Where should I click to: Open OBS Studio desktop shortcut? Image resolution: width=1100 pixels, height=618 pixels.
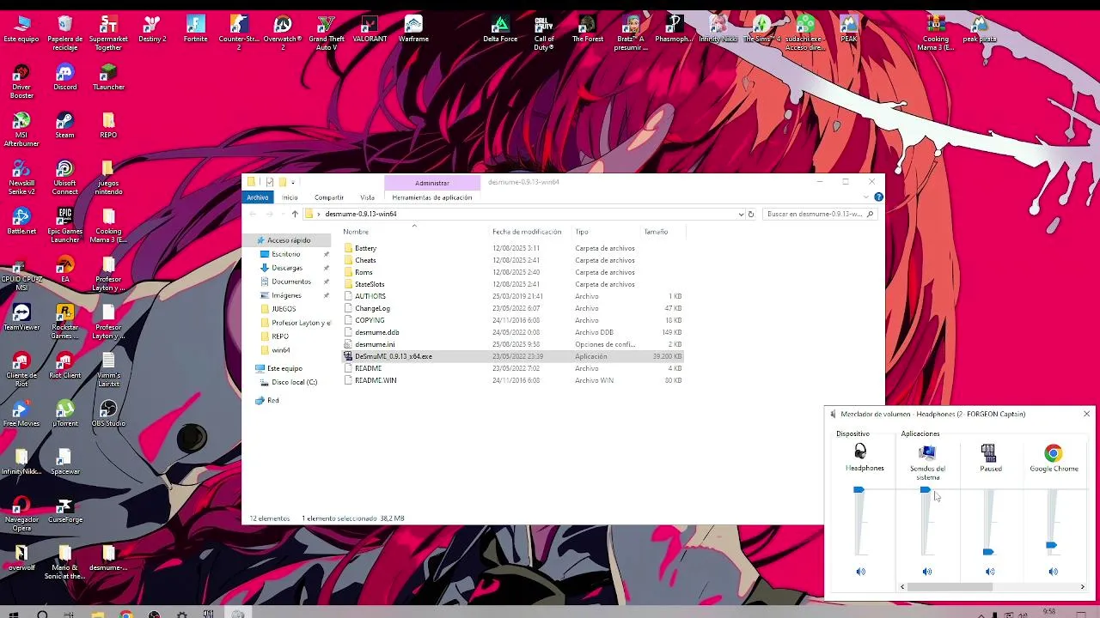coord(108,414)
